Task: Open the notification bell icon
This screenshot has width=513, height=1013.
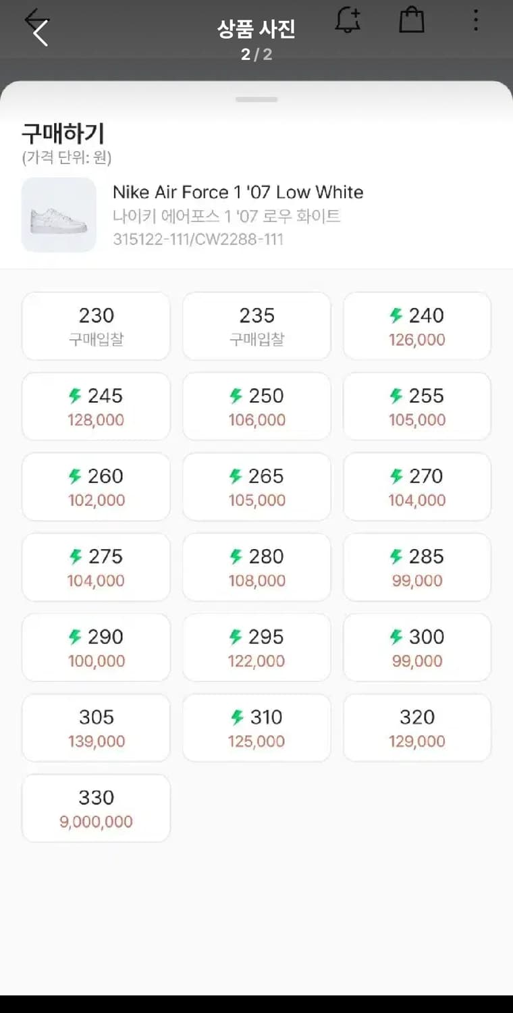Action: coord(348,20)
